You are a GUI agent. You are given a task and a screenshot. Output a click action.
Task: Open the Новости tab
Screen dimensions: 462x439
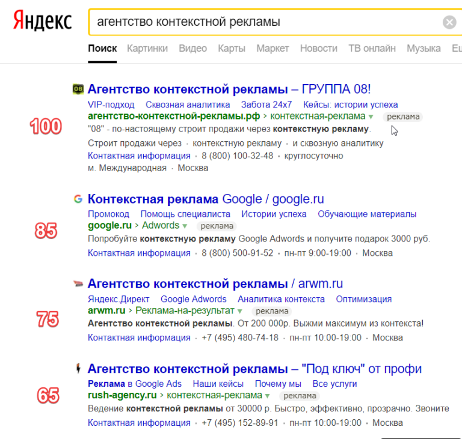tap(319, 48)
